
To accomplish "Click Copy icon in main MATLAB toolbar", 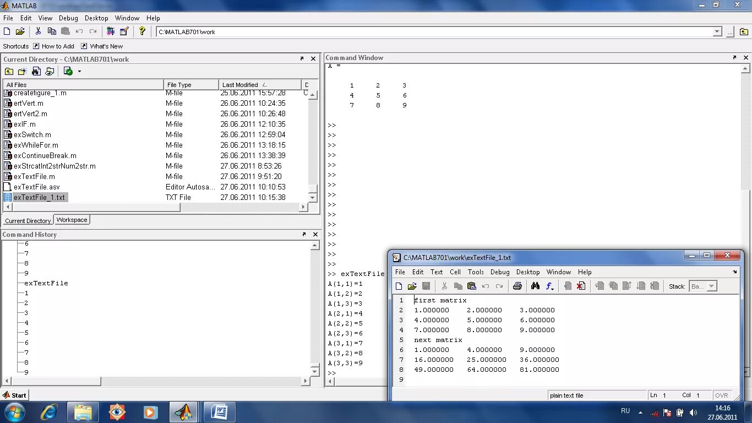I will point(52,31).
